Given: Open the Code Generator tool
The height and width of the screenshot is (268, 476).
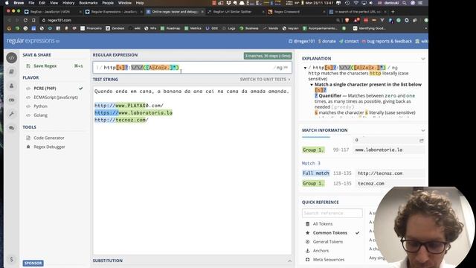Looking at the screenshot, I should (49, 138).
